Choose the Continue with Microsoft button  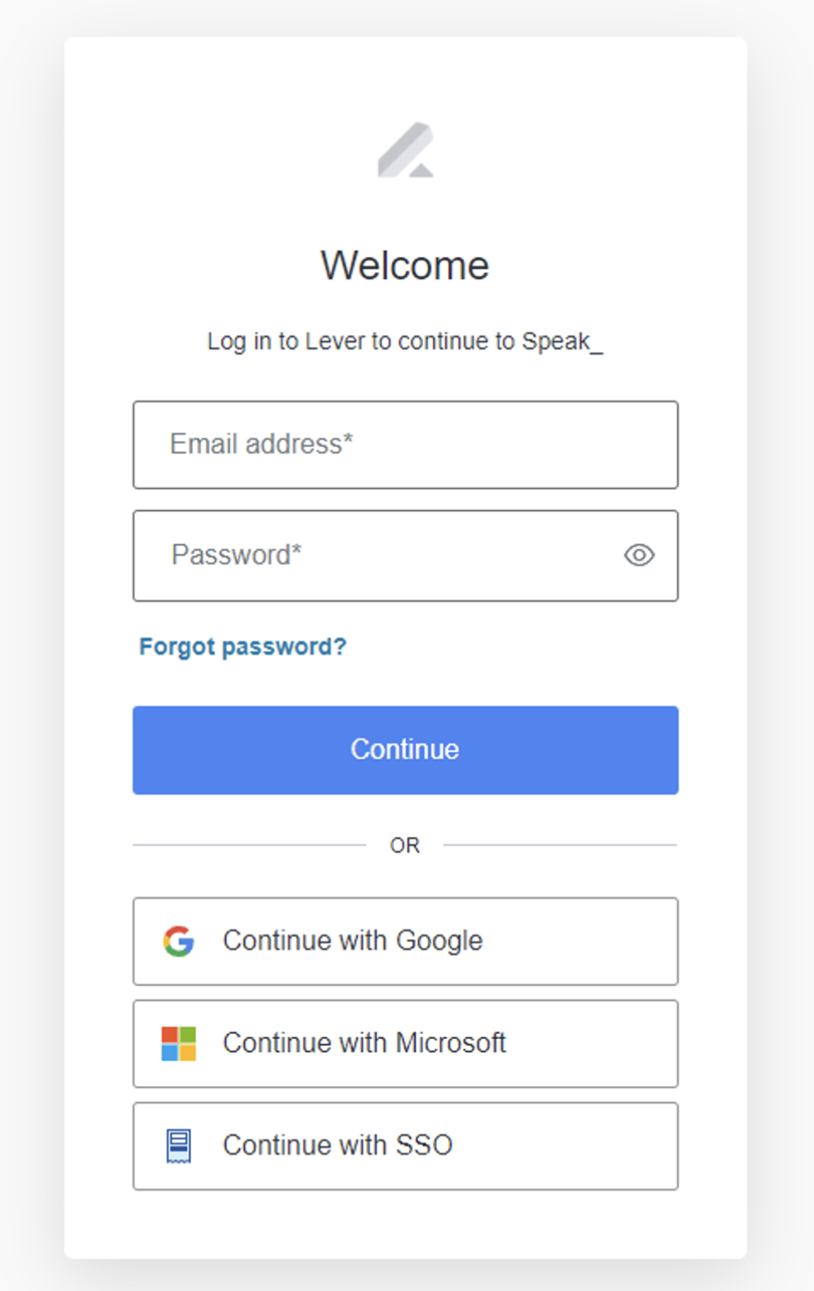[x=405, y=1043]
